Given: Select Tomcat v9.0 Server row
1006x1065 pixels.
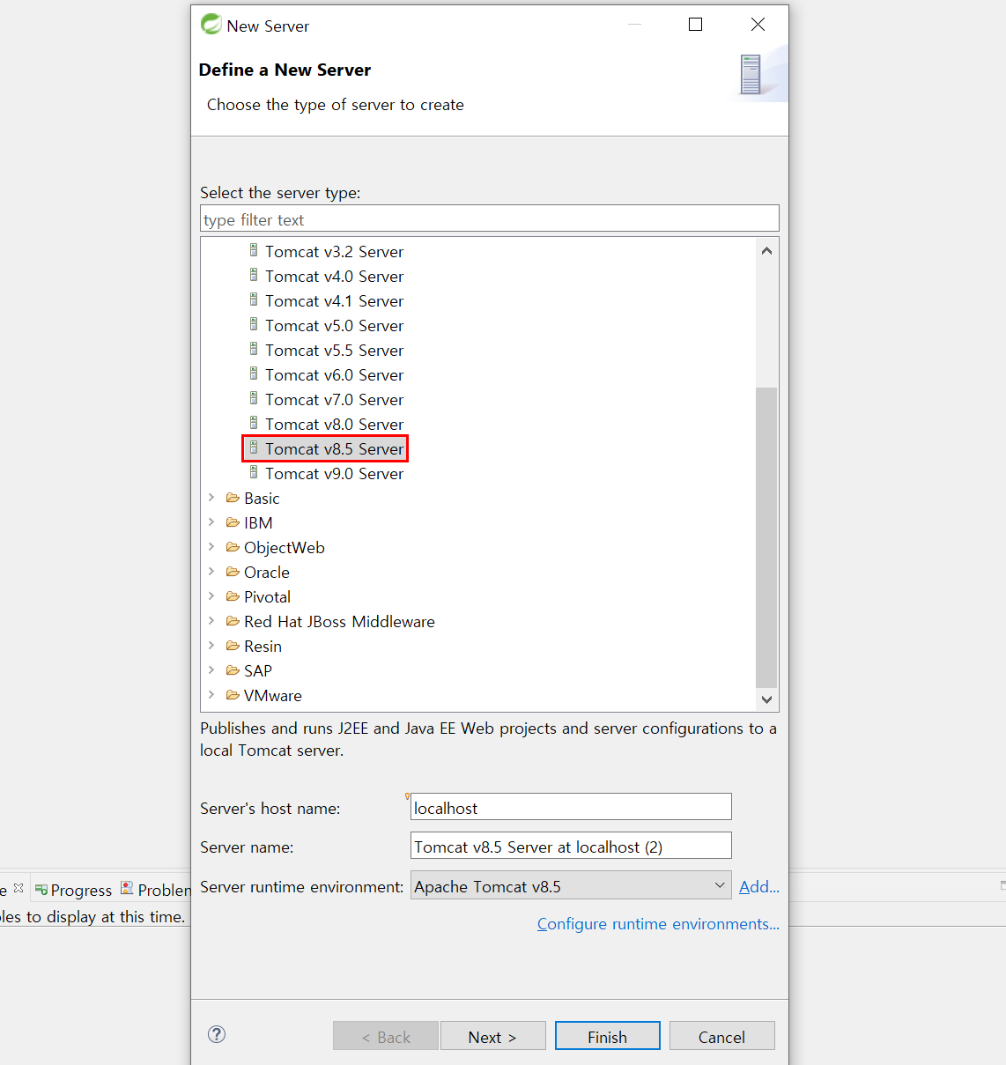Looking at the screenshot, I should 325,473.
